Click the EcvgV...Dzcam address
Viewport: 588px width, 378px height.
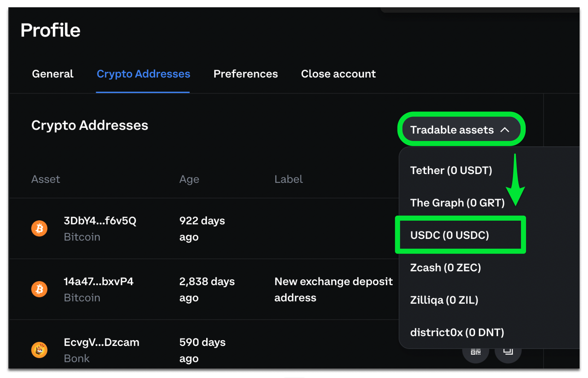point(102,342)
